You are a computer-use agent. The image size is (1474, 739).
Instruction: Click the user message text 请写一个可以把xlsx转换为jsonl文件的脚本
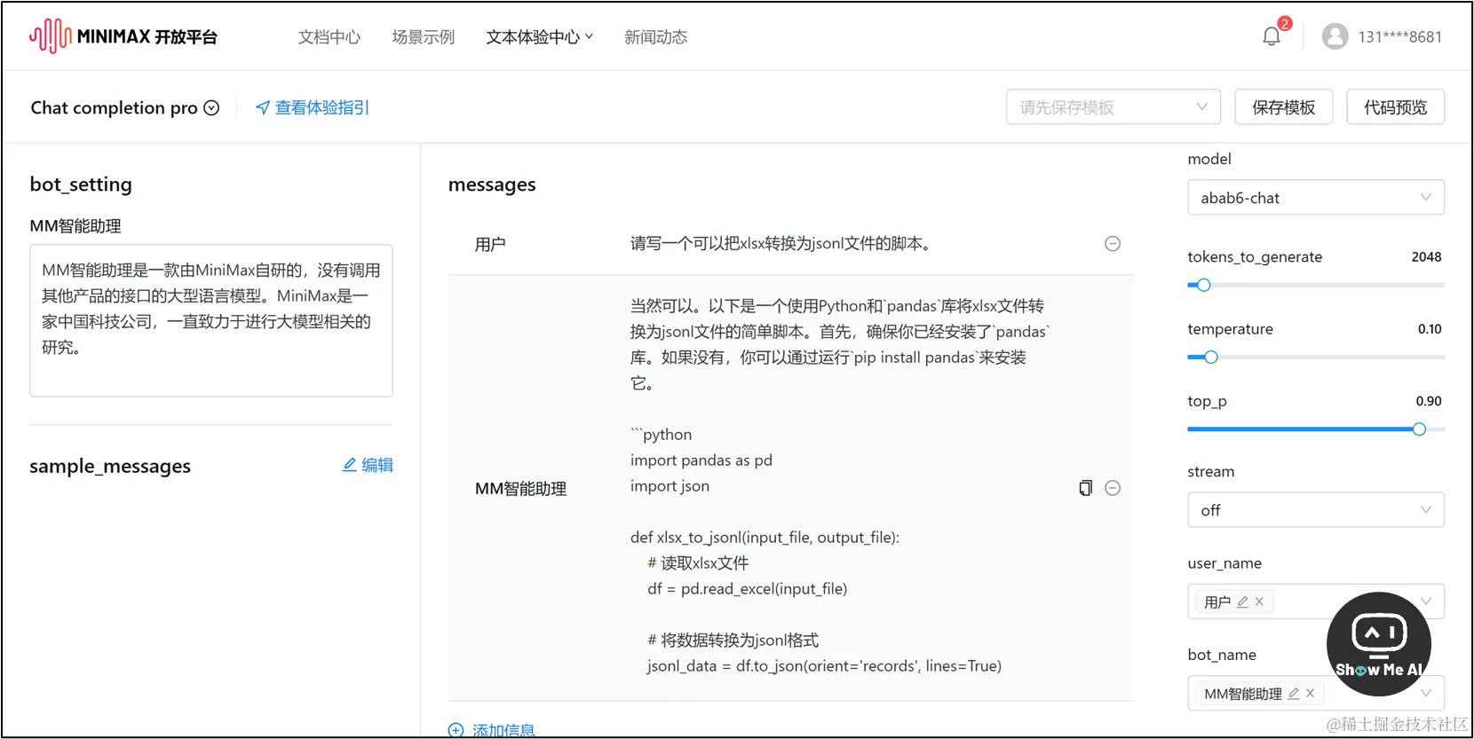[781, 243]
